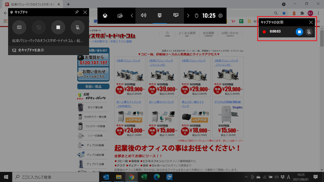Open Microsoft Edge from the taskbar

point(157,177)
